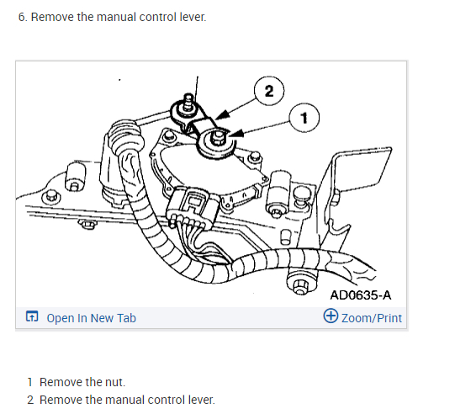Click the Open In New Tab icon
The height and width of the screenshot is (414, 455).
point(32,316)
